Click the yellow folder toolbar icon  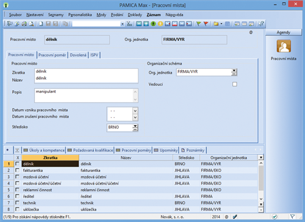click(x=216, y=24)
